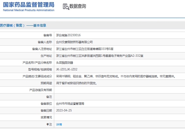The image size is (185, 130).
Task: Click the 数据查询 search document icon
Action: tap(66, 7)
